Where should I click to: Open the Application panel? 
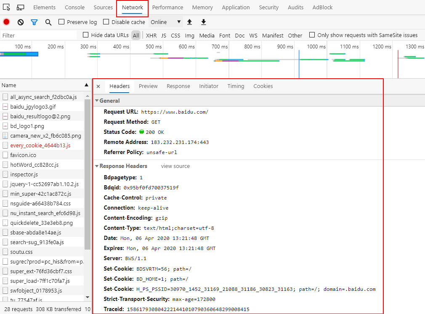point(236,7)
